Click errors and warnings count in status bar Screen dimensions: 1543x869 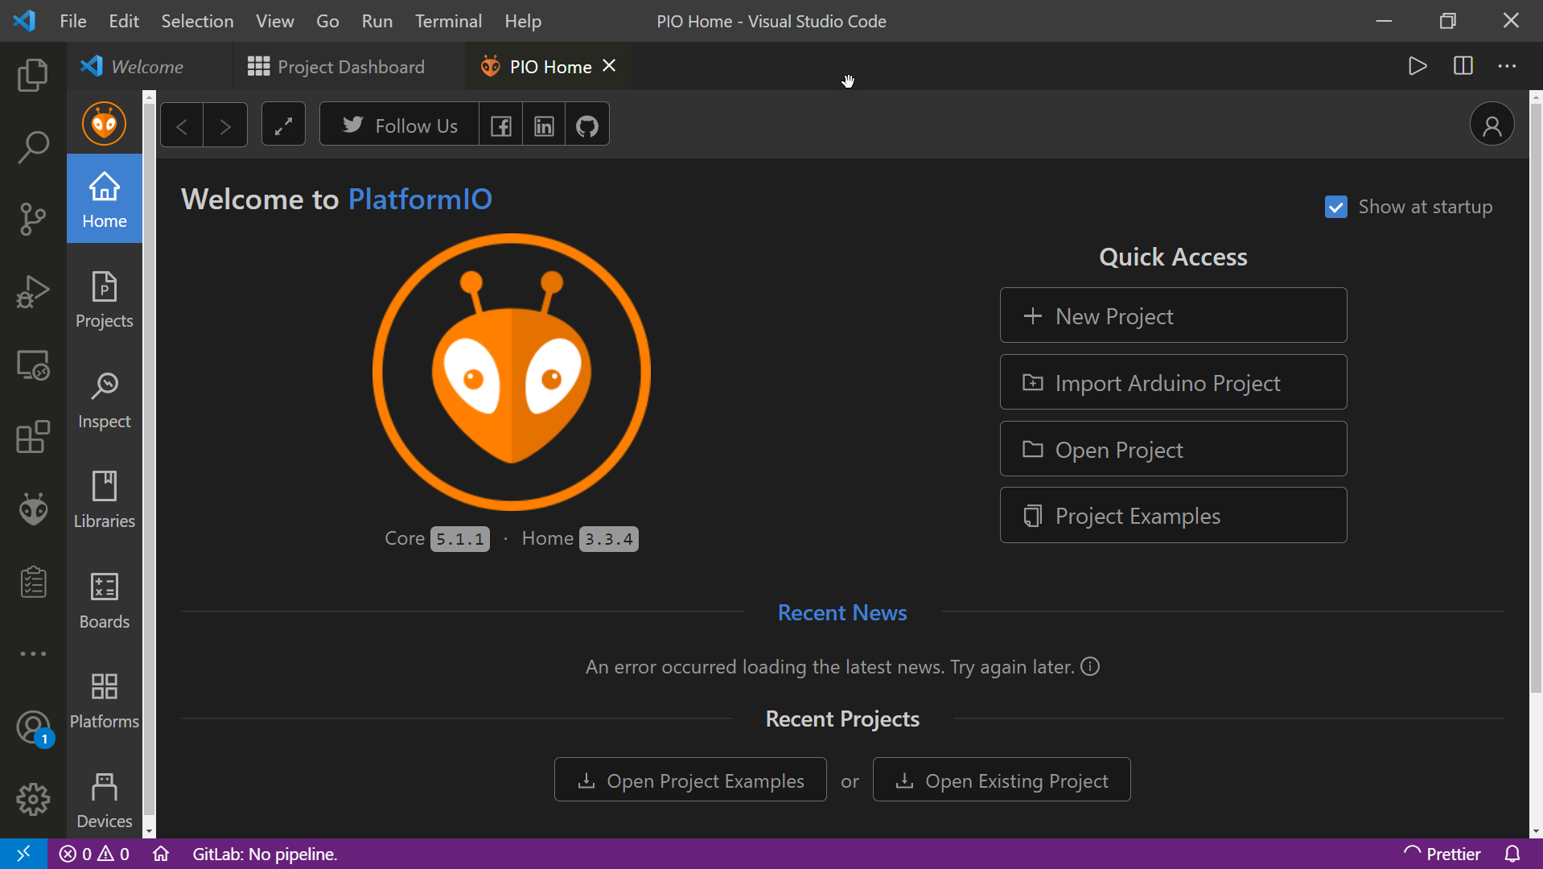coord(95,854)
